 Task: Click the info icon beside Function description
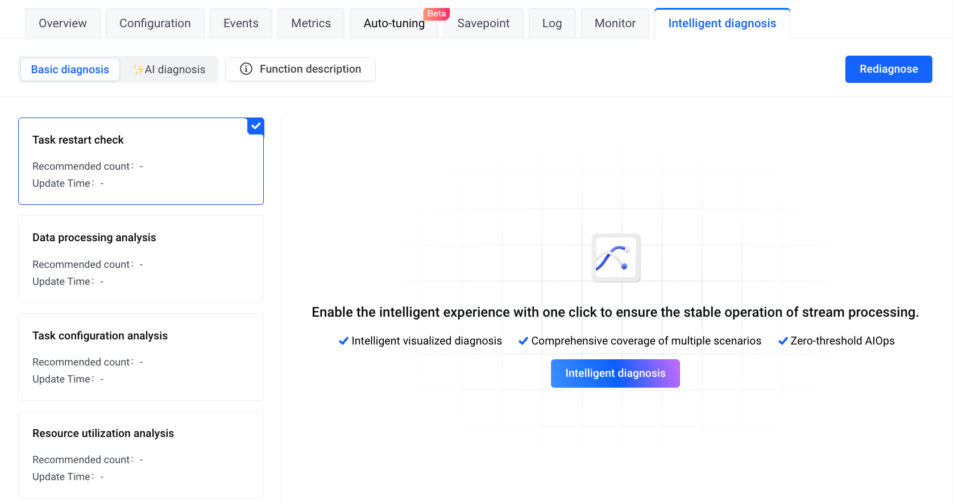click(x=246, y=69)
